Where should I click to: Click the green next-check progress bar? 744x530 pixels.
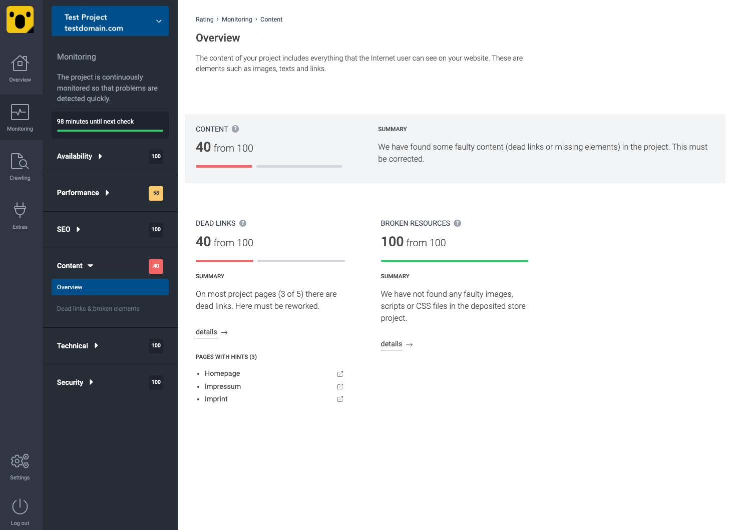pos(110,131)
